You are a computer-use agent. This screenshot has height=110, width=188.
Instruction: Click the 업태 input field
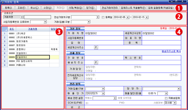pos(104,43)
